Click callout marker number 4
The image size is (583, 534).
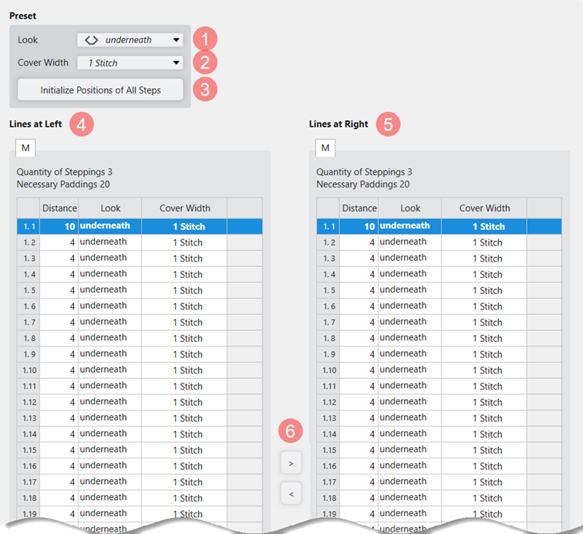coord(81,124)
